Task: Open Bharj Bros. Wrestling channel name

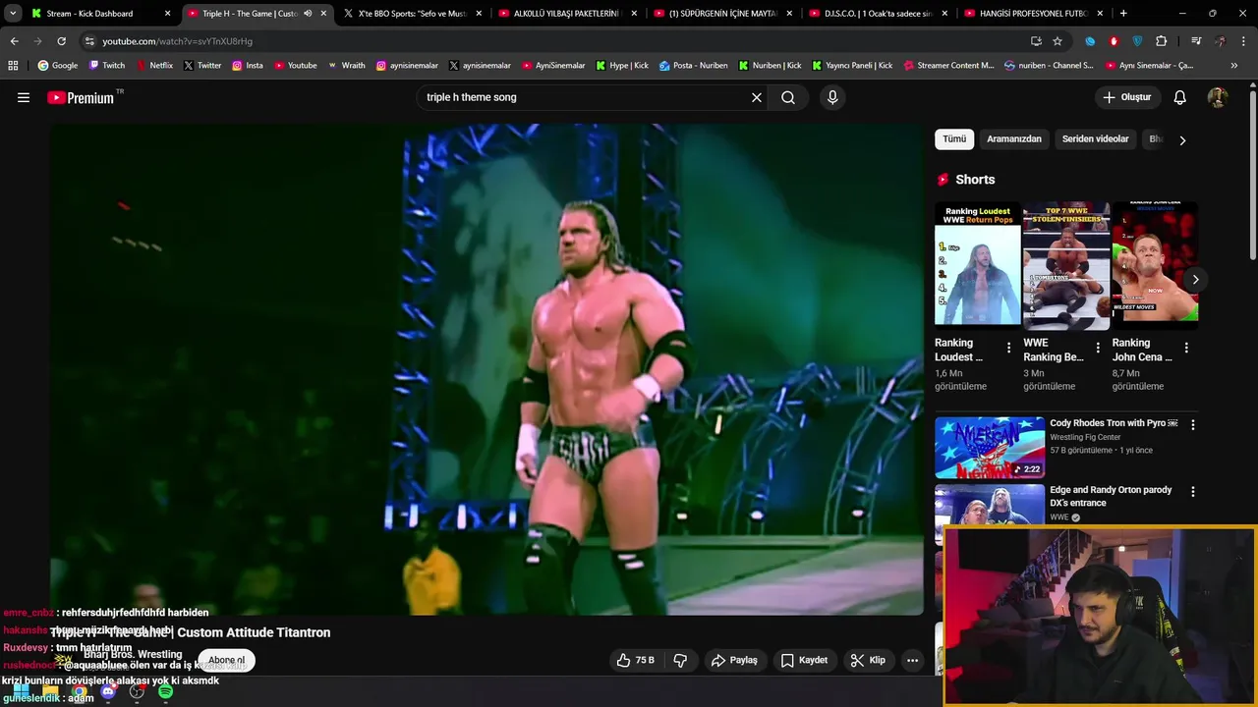Action: tap(133, 654)
